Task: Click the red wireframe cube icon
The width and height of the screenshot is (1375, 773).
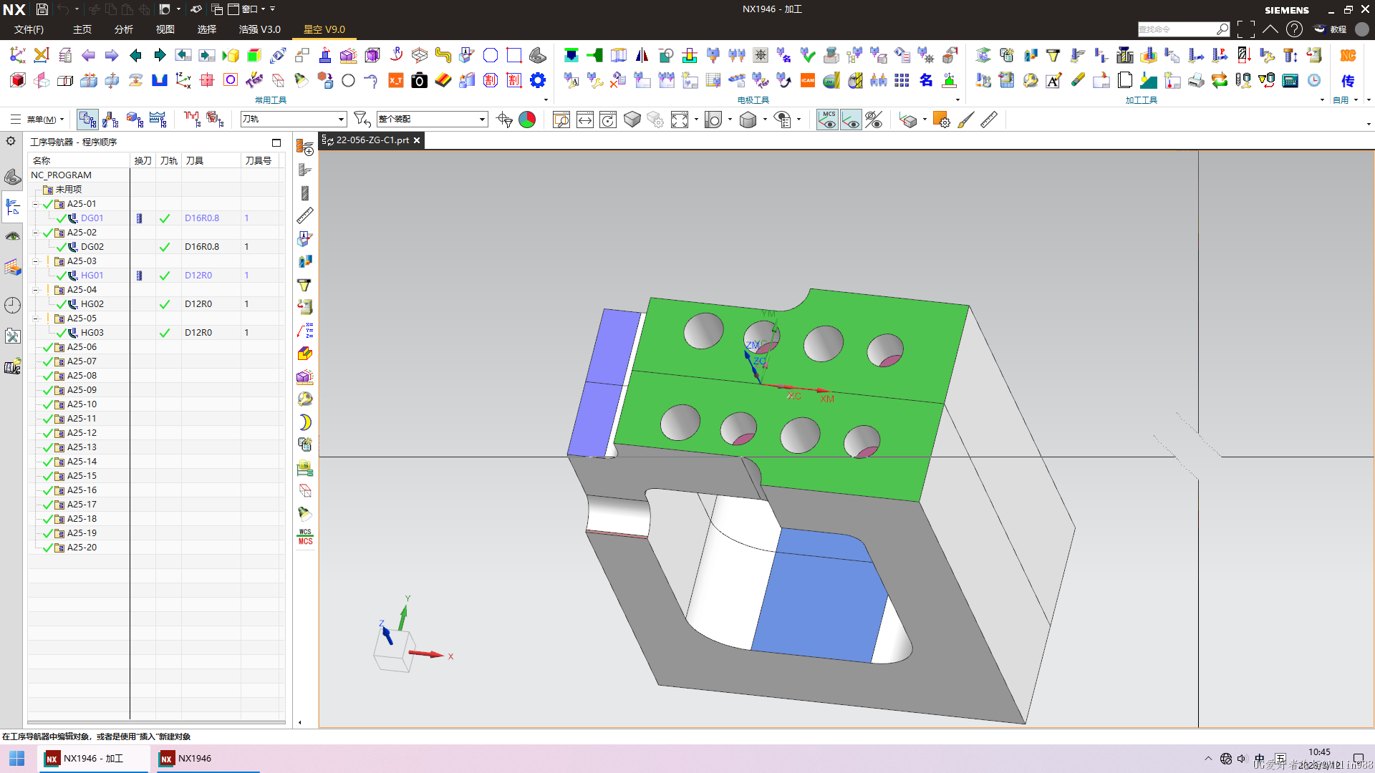Action: (18, 81)
